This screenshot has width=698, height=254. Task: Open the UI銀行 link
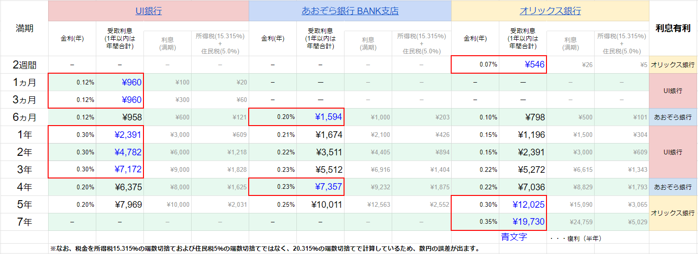[148, 10]
